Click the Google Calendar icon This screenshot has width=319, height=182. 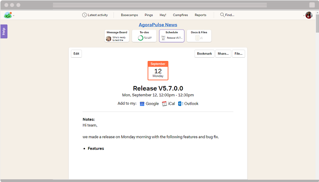(142, 104)
